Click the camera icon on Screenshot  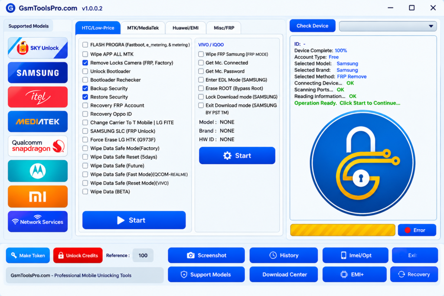(191, 255)
